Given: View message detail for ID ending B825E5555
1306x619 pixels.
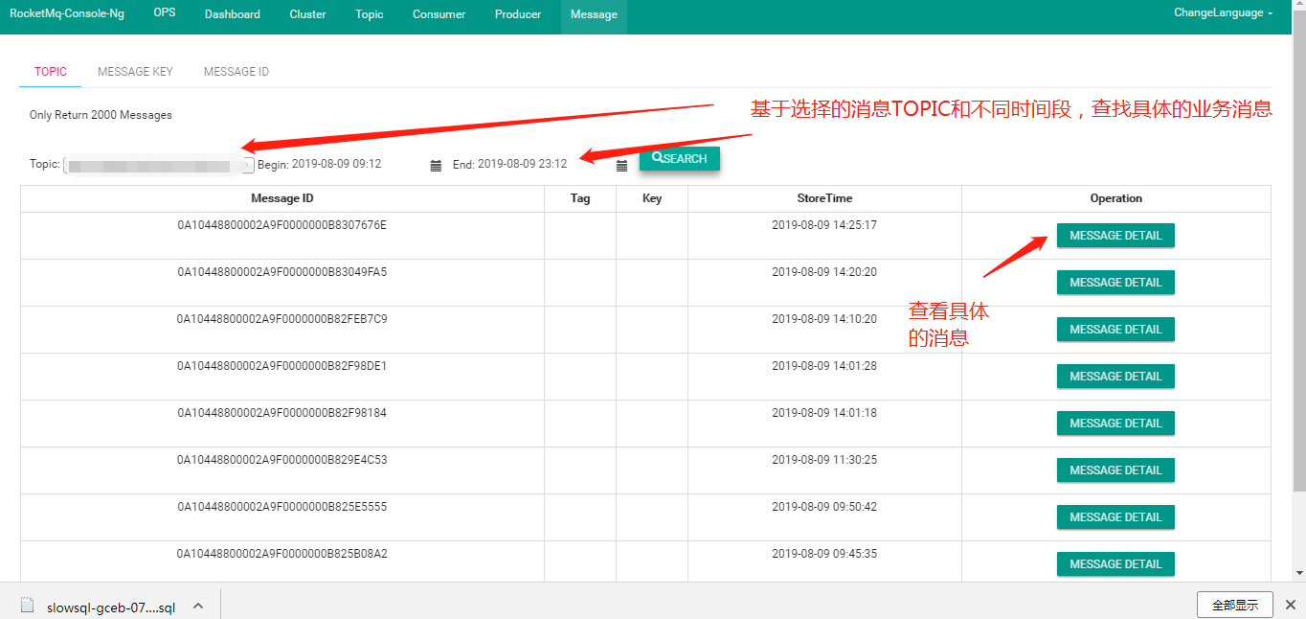Looking at the screenshot, I should pyautogui.click(x=1115, y=517).
